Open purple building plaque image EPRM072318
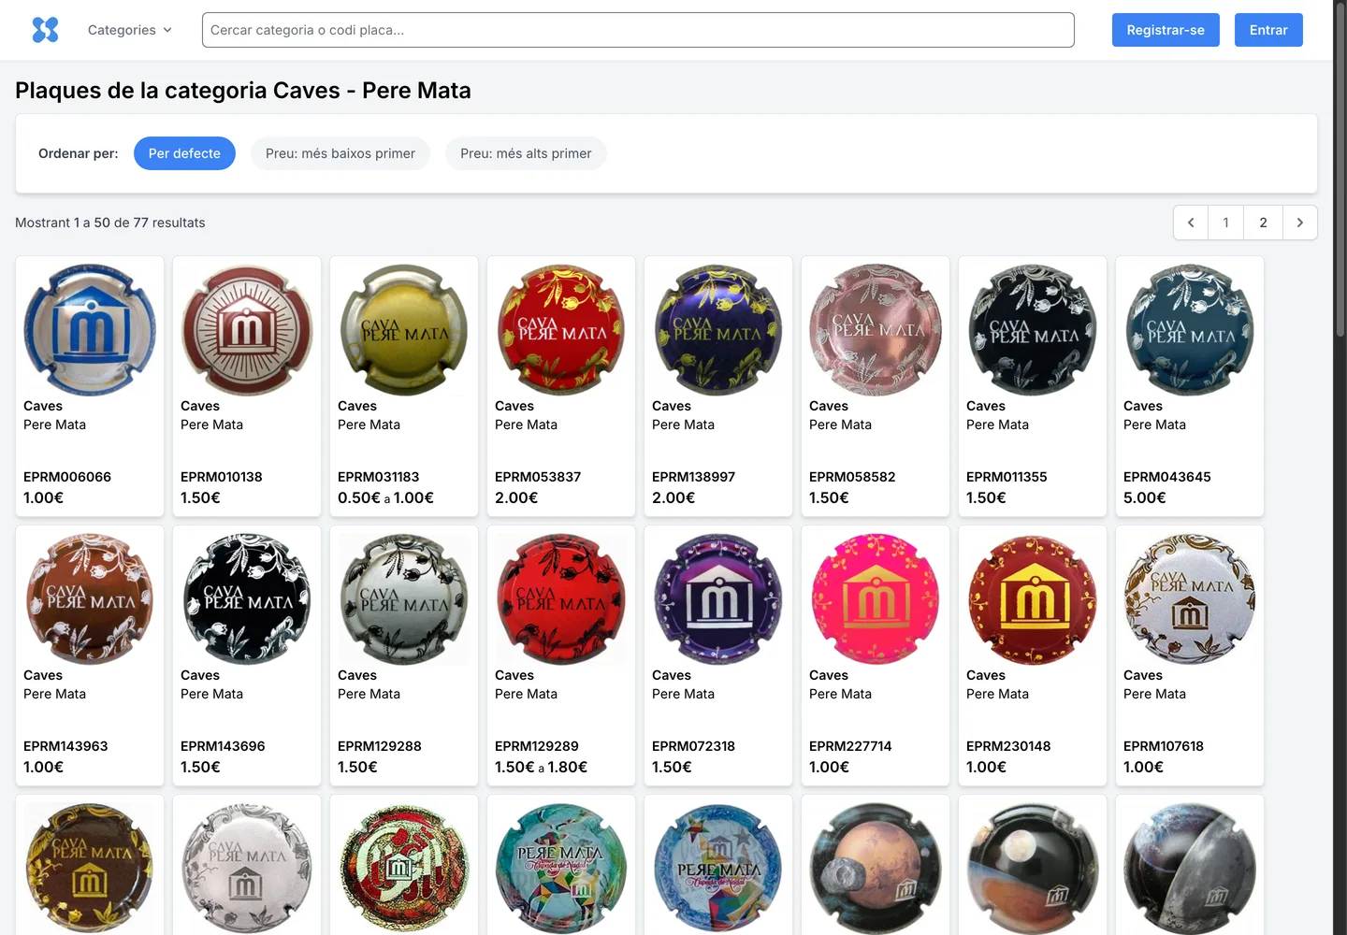This screenshot has width=1347, height=935. [x=718, y=599]
